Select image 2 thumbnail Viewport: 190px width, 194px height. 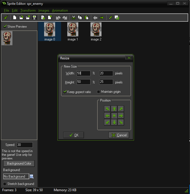pos(96,29)
